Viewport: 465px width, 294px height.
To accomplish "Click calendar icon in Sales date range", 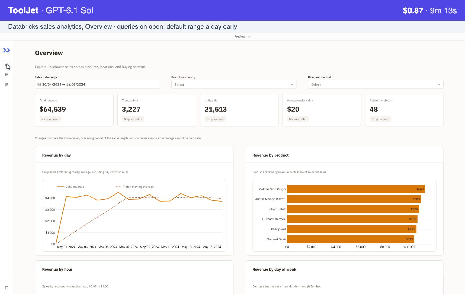I will [39, 85].
